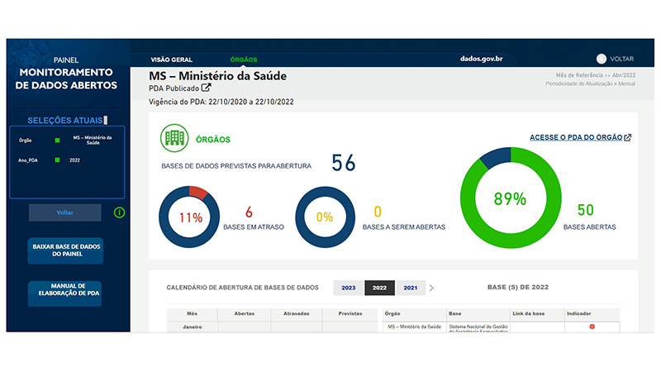Click the red indicator dot in table
The image size is (661, 372).
(592, 327)
